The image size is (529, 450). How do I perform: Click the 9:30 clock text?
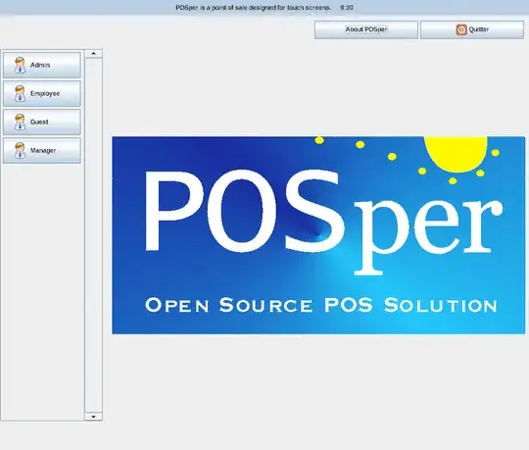[347, 8]
